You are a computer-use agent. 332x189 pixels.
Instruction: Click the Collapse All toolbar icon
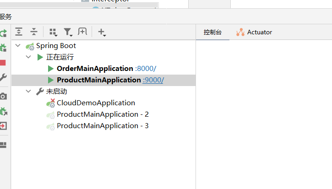point(34,32)
